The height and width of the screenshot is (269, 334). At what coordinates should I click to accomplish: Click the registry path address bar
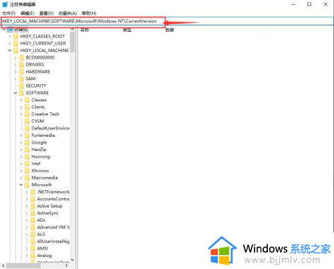167,21
